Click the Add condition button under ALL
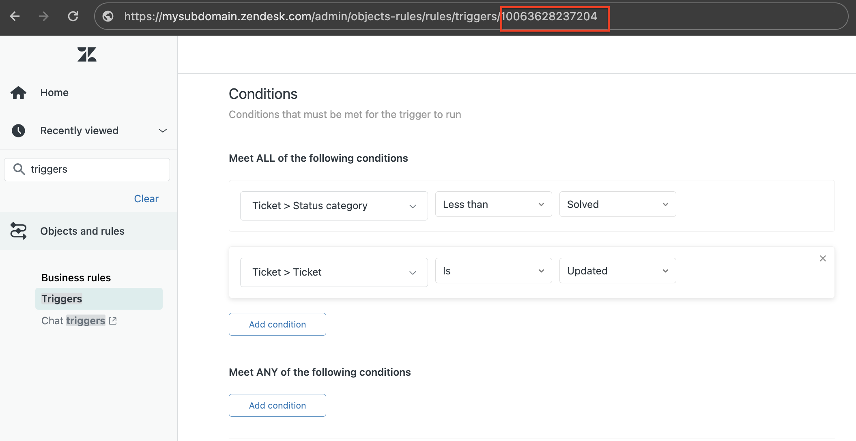Viewport: 856px width, 441px height. tap(277, 324)
